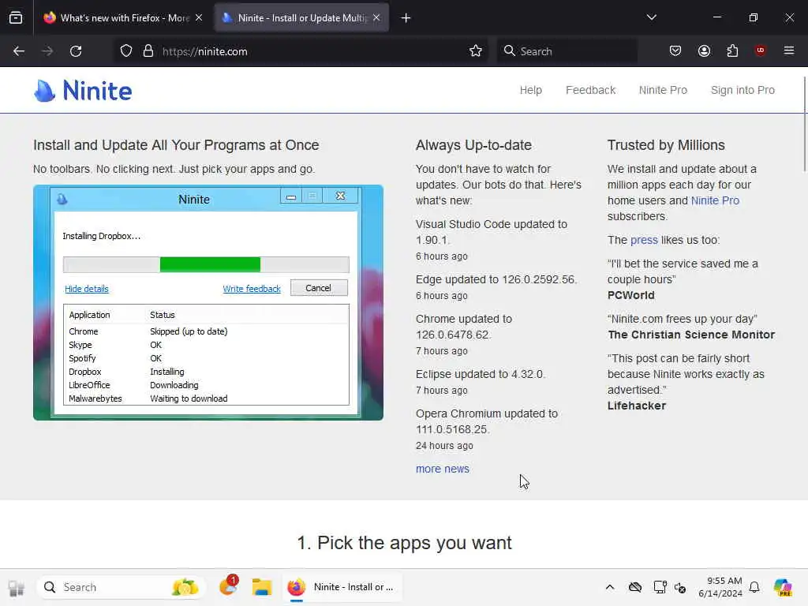Open the Firefox application menu
The image size is (808, 606).
tap(789, 50)
